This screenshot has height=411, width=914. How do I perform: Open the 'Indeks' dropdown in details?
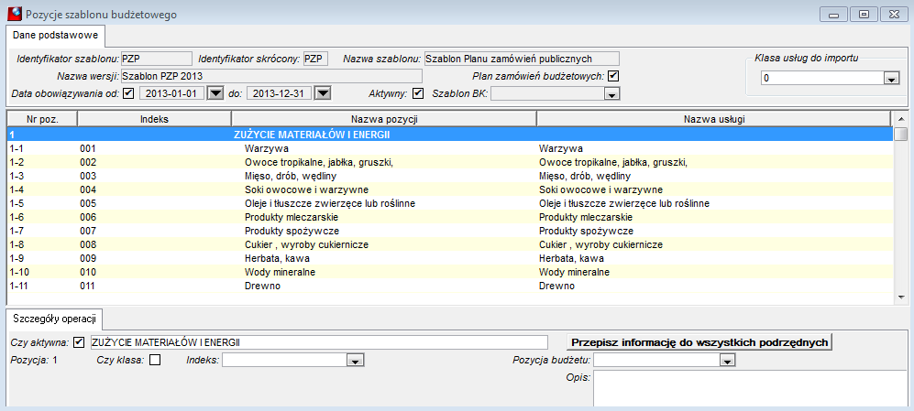pyautogui.click(x=355, y=361)
